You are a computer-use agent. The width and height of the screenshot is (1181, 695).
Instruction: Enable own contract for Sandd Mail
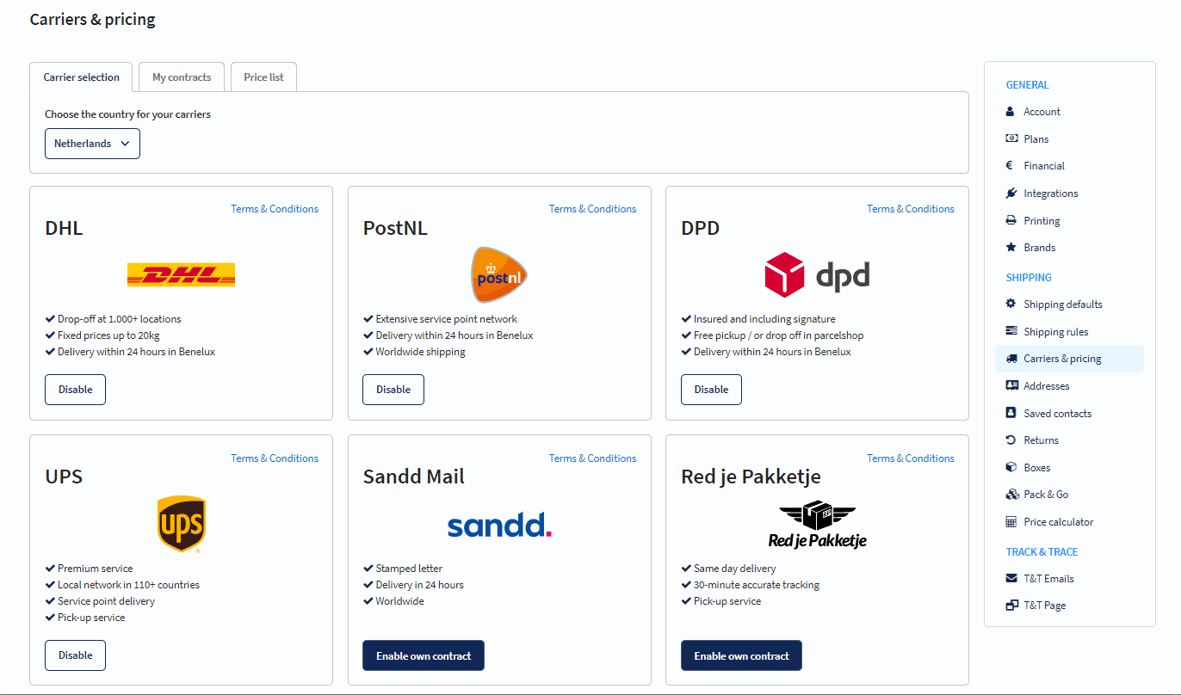click(424, 655)
